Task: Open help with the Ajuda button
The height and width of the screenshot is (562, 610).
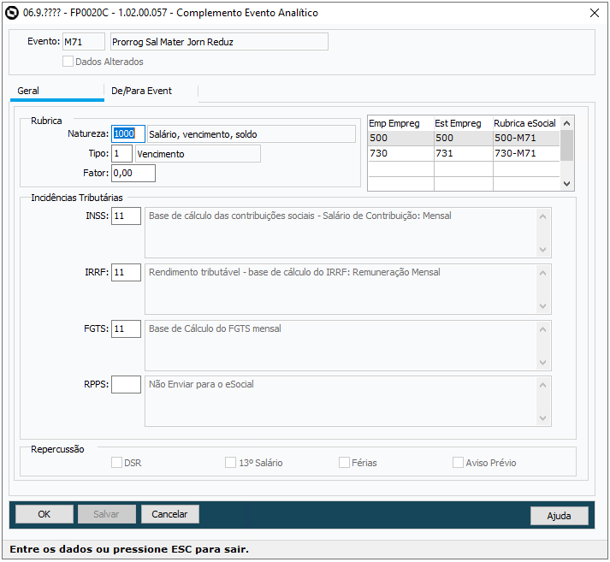Action: (x=559, y=516)
